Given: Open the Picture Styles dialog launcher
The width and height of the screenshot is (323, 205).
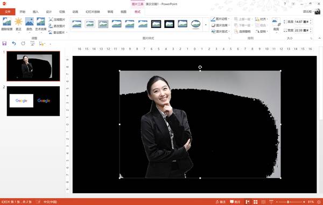Looking at the screenshot, I should pyautogui.click(x=229, y=38).
